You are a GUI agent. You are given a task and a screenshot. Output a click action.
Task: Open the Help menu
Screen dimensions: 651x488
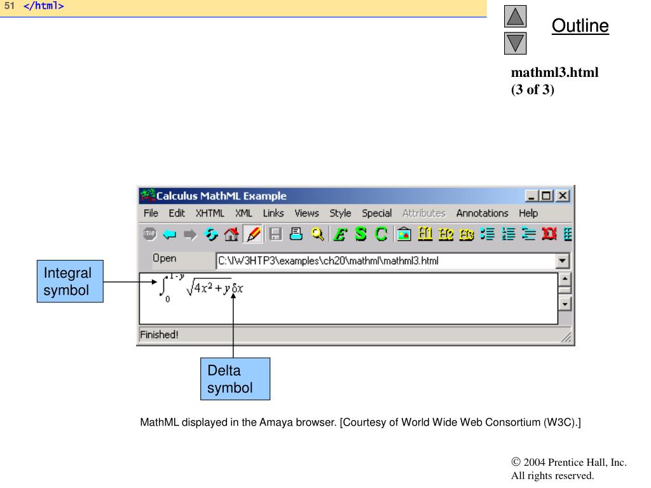tap(528, 213)
